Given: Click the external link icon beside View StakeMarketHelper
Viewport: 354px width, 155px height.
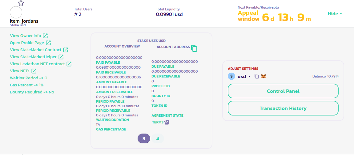Looking at the screenshot, I should point(61,57).
